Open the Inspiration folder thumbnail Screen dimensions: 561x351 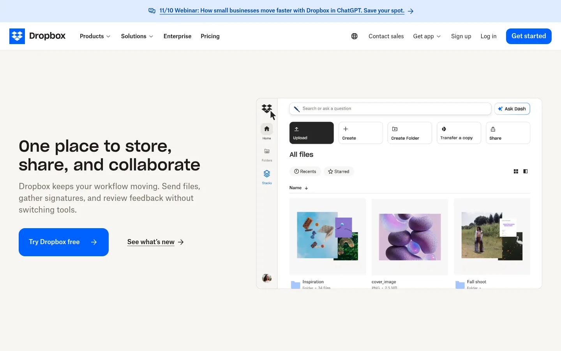click(328, 236)
